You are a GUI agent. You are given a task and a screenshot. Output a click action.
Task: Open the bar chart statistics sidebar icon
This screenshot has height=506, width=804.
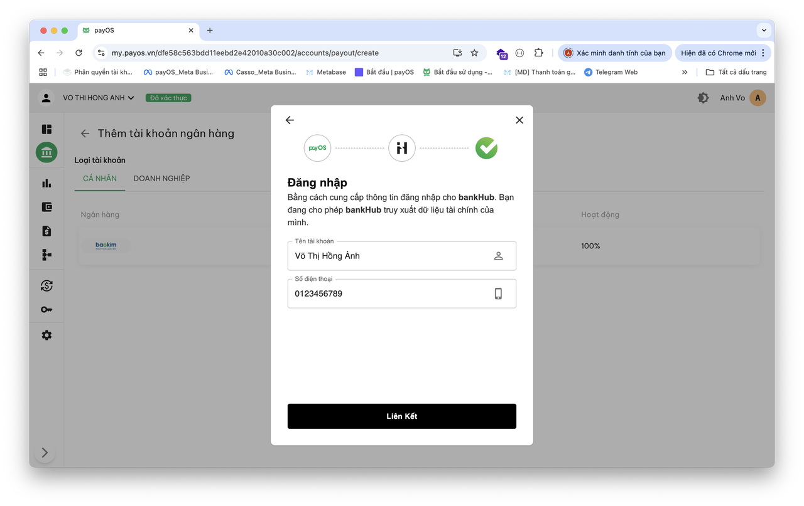[x=46, y=183]
